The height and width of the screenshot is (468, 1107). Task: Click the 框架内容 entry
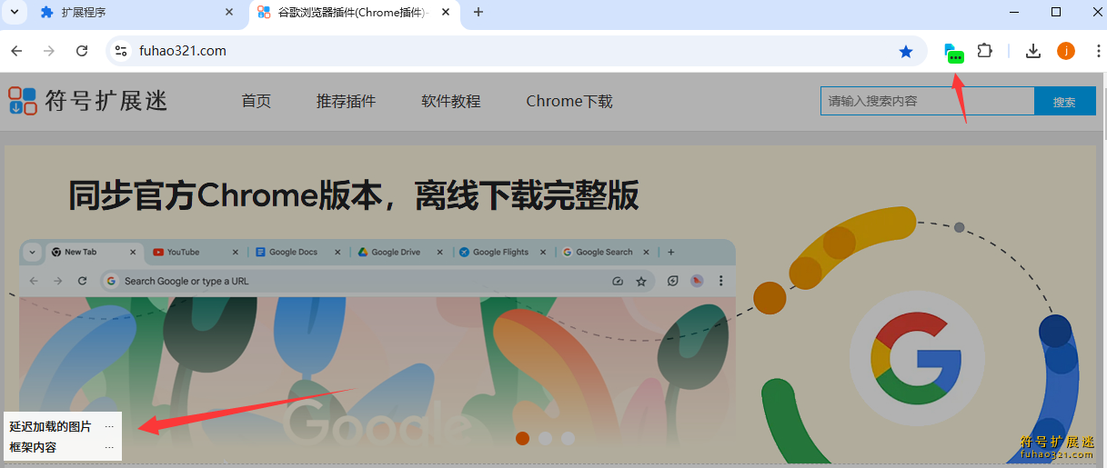pyautogui.click(x=33, y=447)
